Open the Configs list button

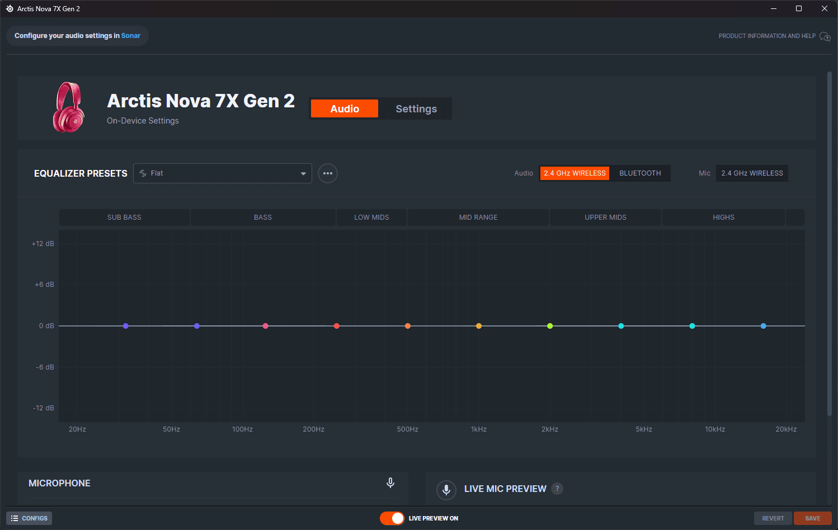[x=29, y=518]
